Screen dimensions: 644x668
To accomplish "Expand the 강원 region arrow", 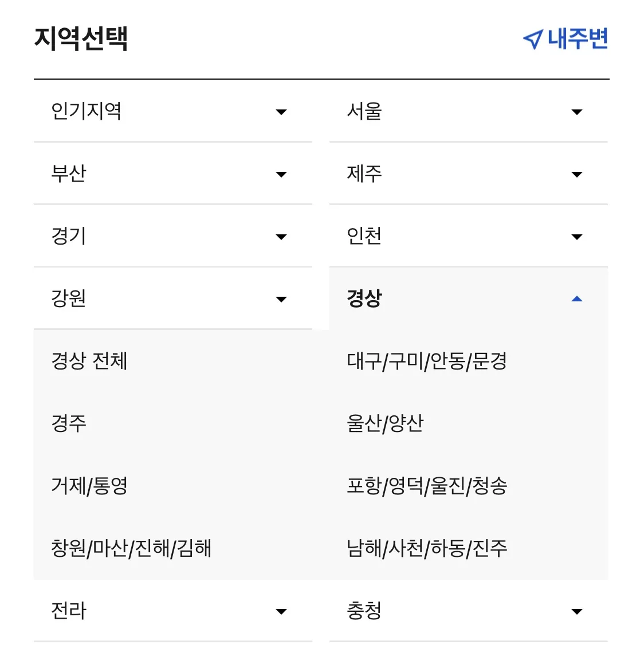I will (281, 299).
